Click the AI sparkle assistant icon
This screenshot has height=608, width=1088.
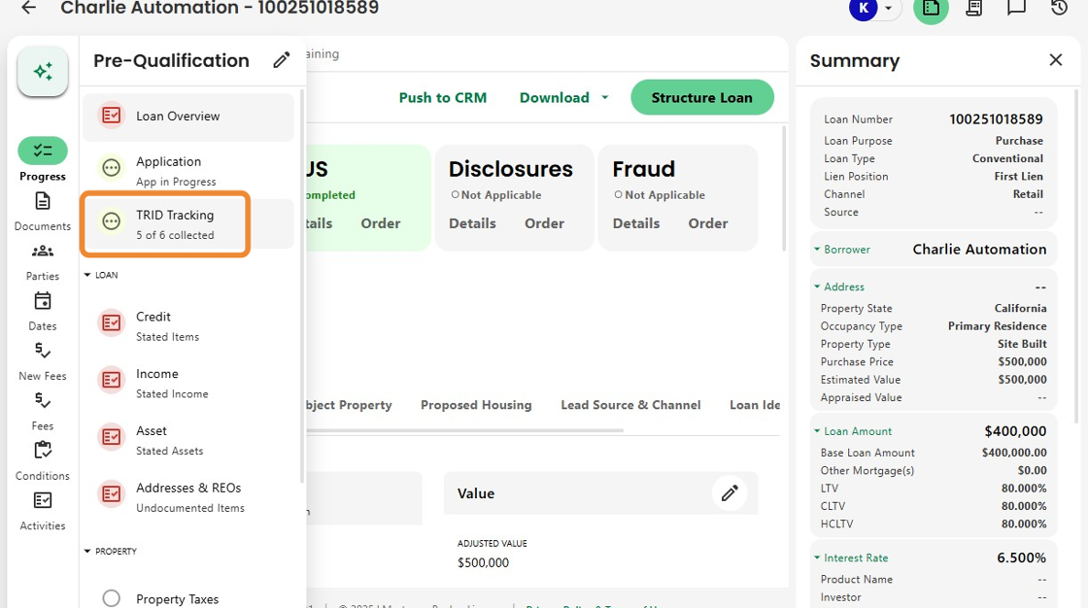[43, 72]
